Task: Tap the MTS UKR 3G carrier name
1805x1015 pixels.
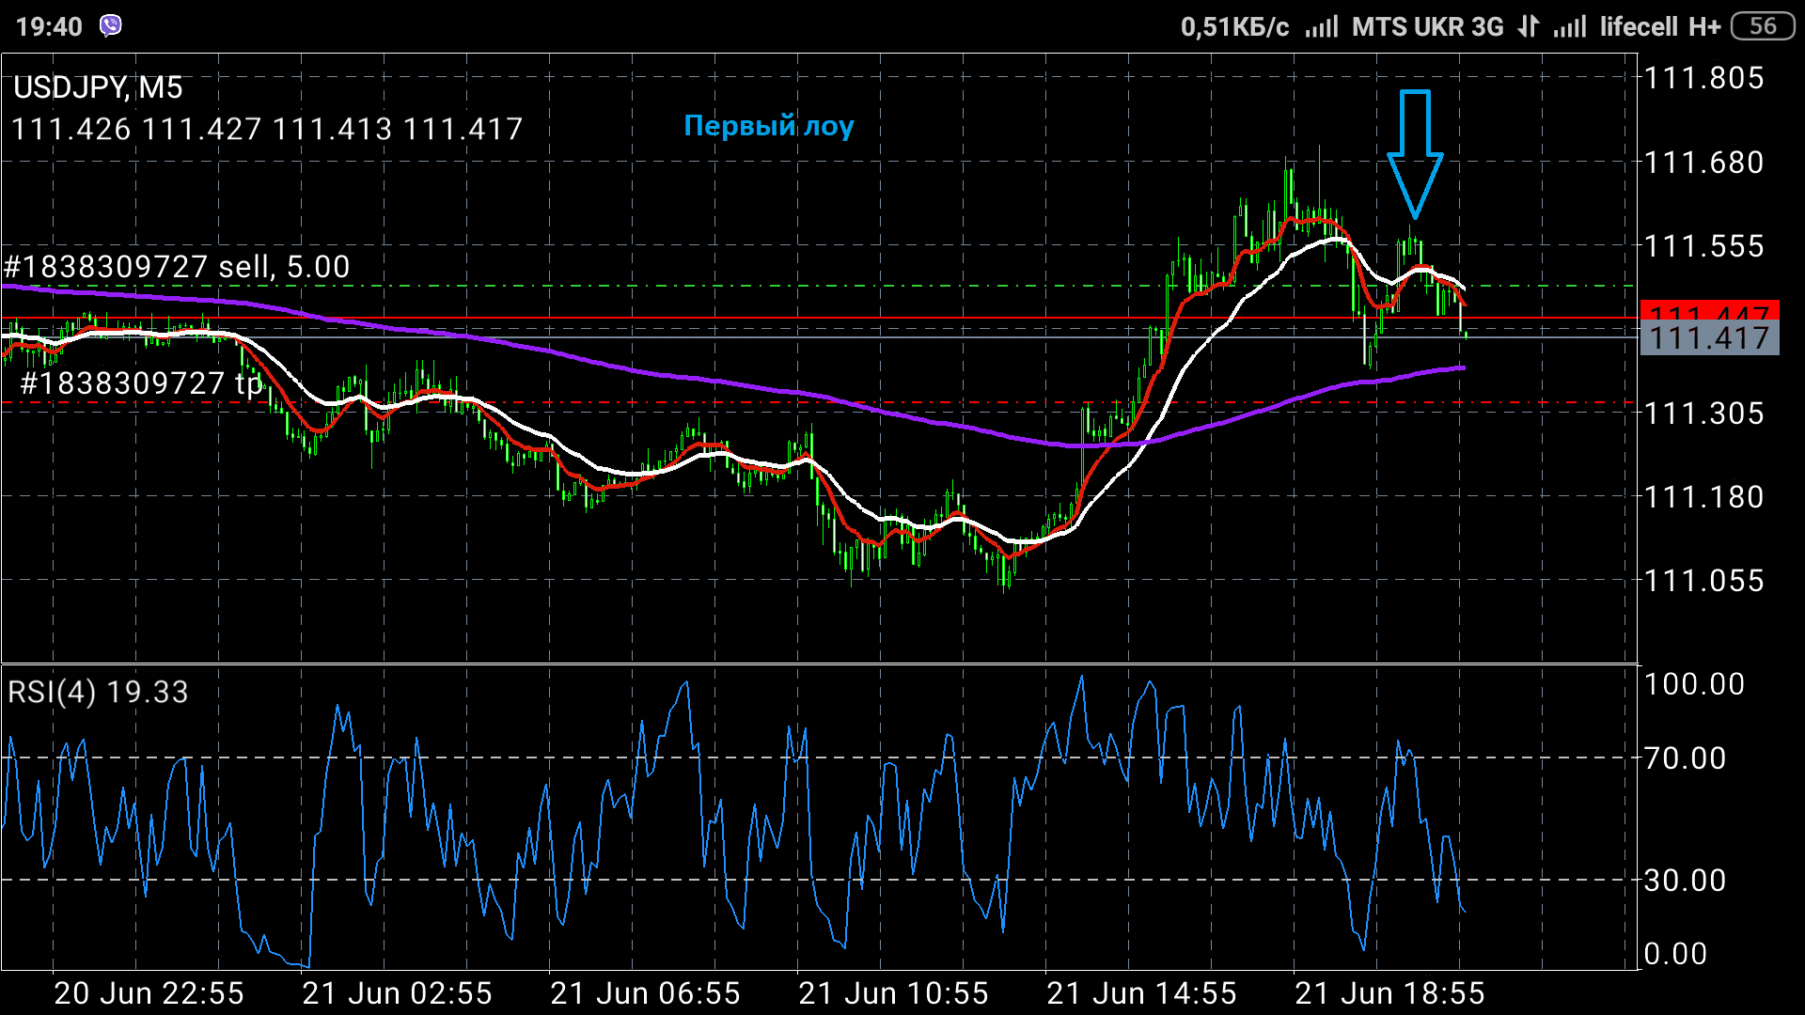Action: coord(1428,26)
